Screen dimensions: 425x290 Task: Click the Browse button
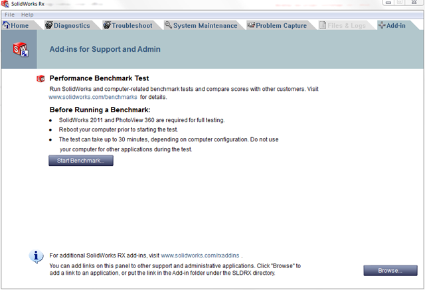click(390, 271)
